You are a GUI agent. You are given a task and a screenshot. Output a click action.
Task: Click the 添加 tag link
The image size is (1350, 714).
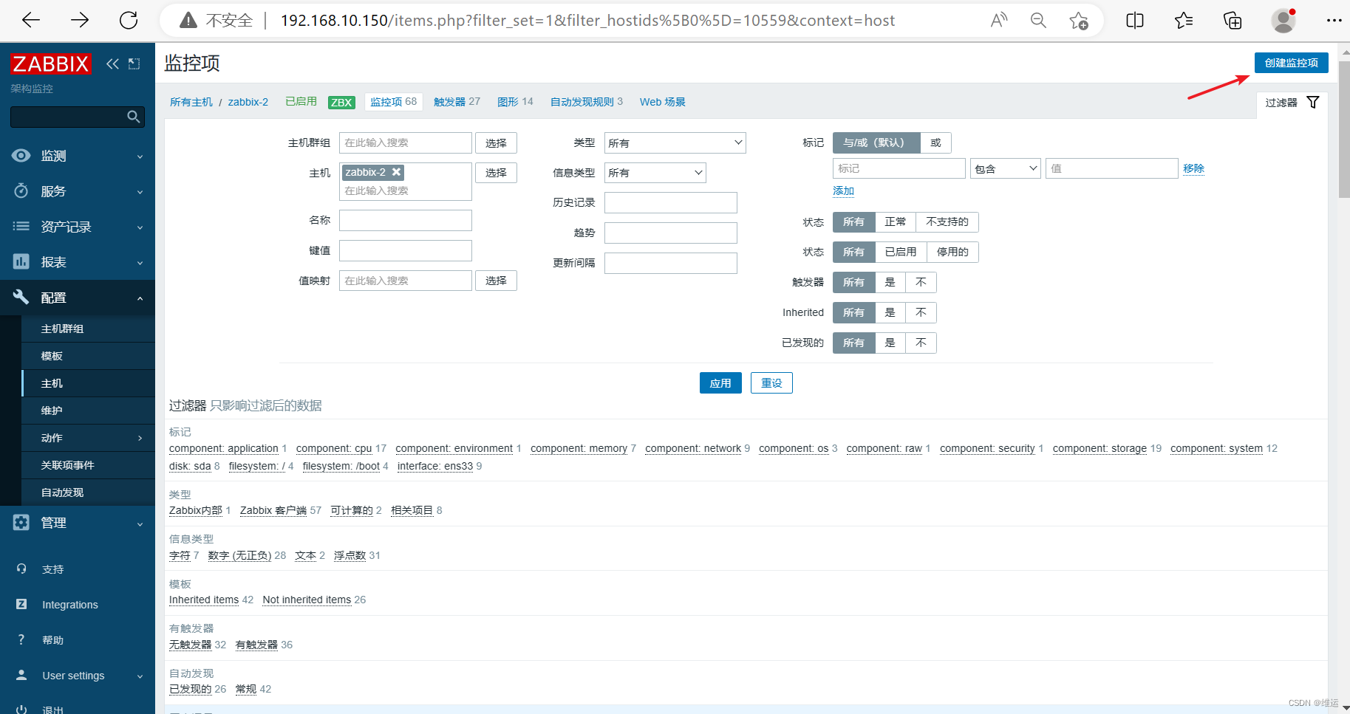843,190
